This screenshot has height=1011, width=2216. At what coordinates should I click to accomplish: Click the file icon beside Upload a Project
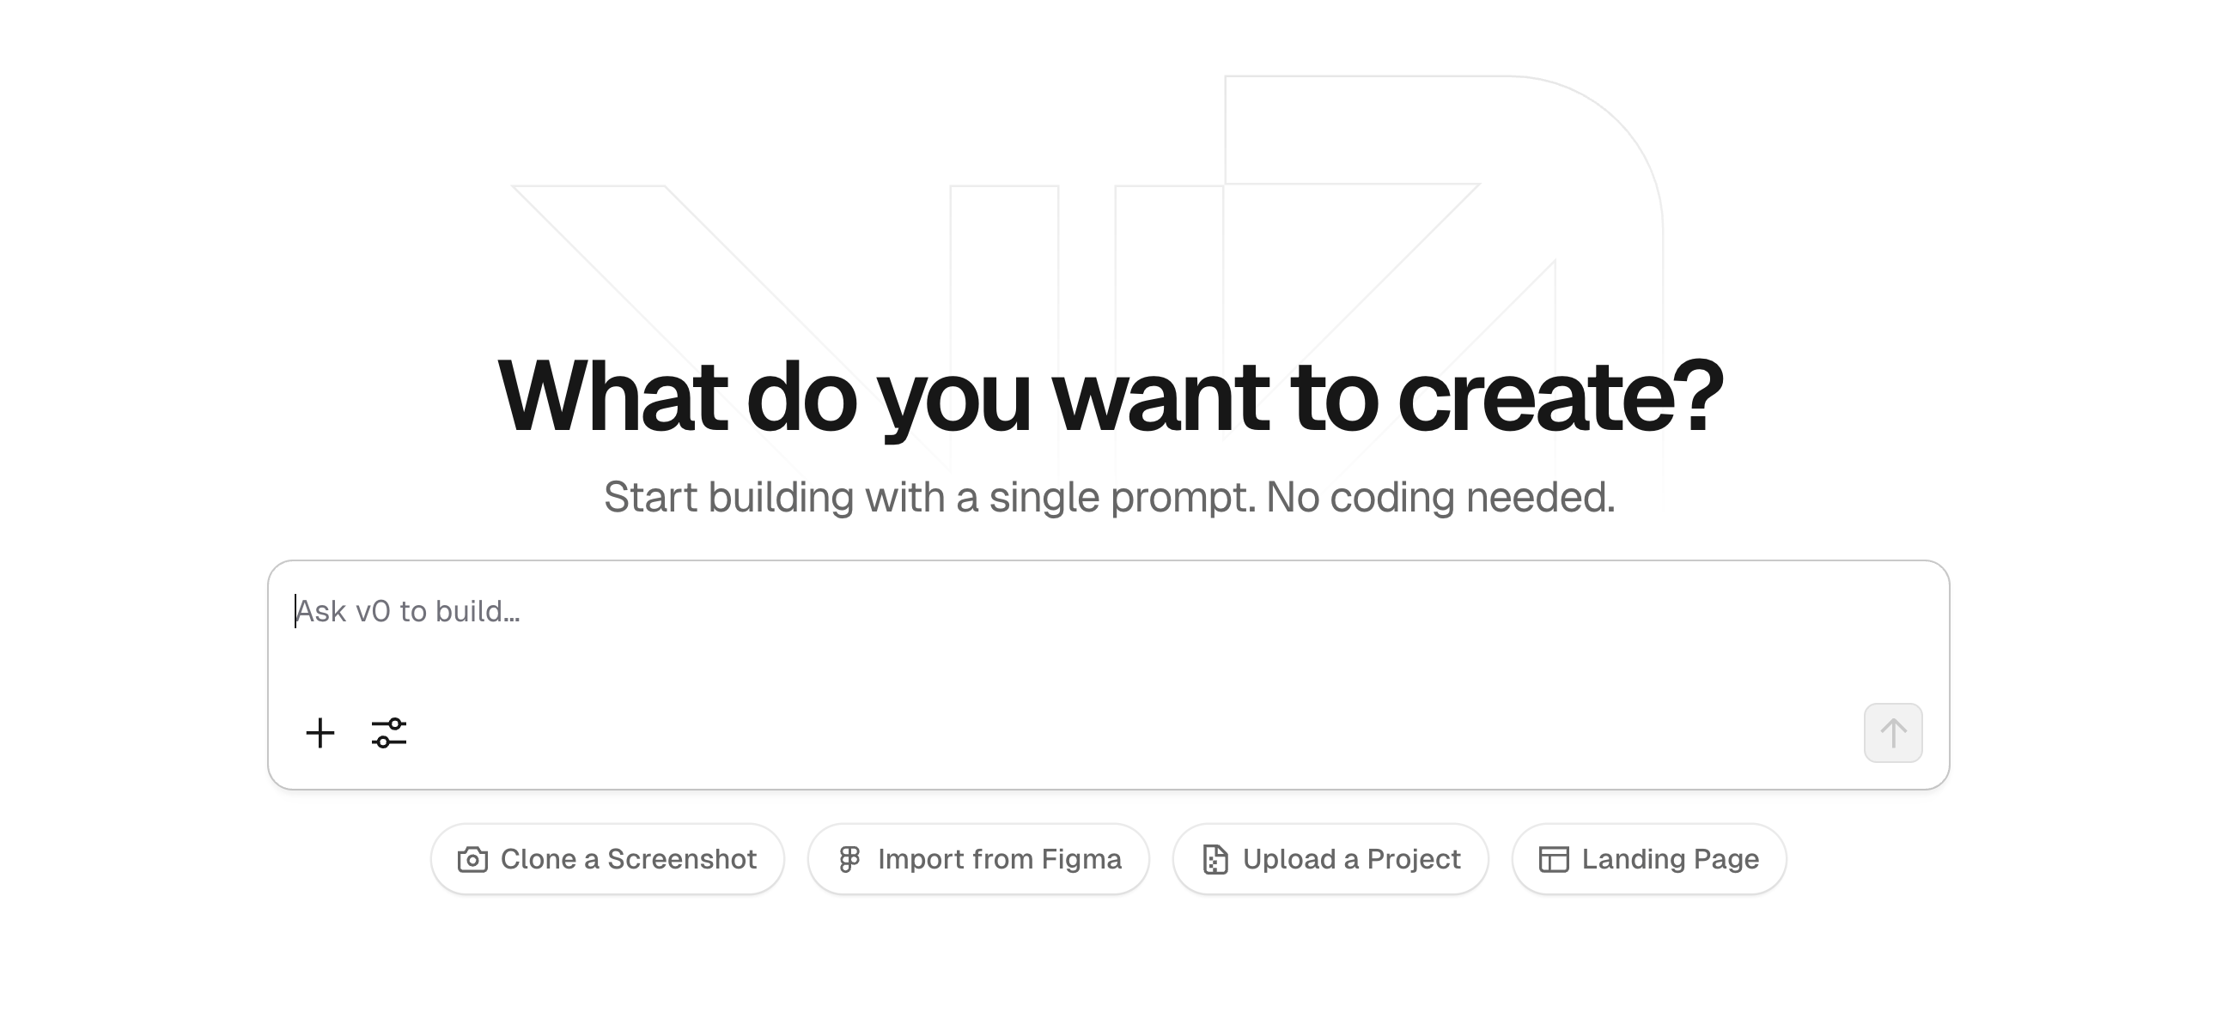(x=1215, y=859)
